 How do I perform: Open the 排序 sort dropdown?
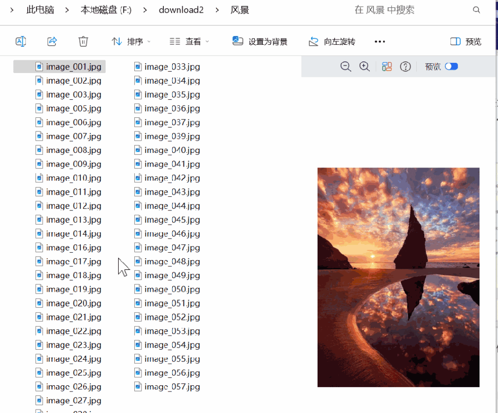point(131,41)
